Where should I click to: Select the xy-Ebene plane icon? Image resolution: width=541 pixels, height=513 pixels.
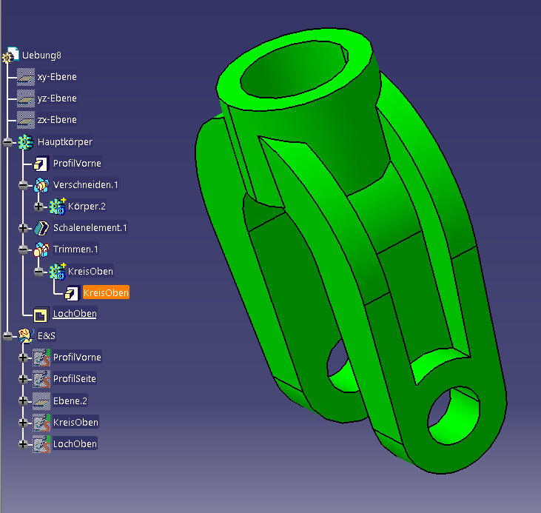(26, 77)
